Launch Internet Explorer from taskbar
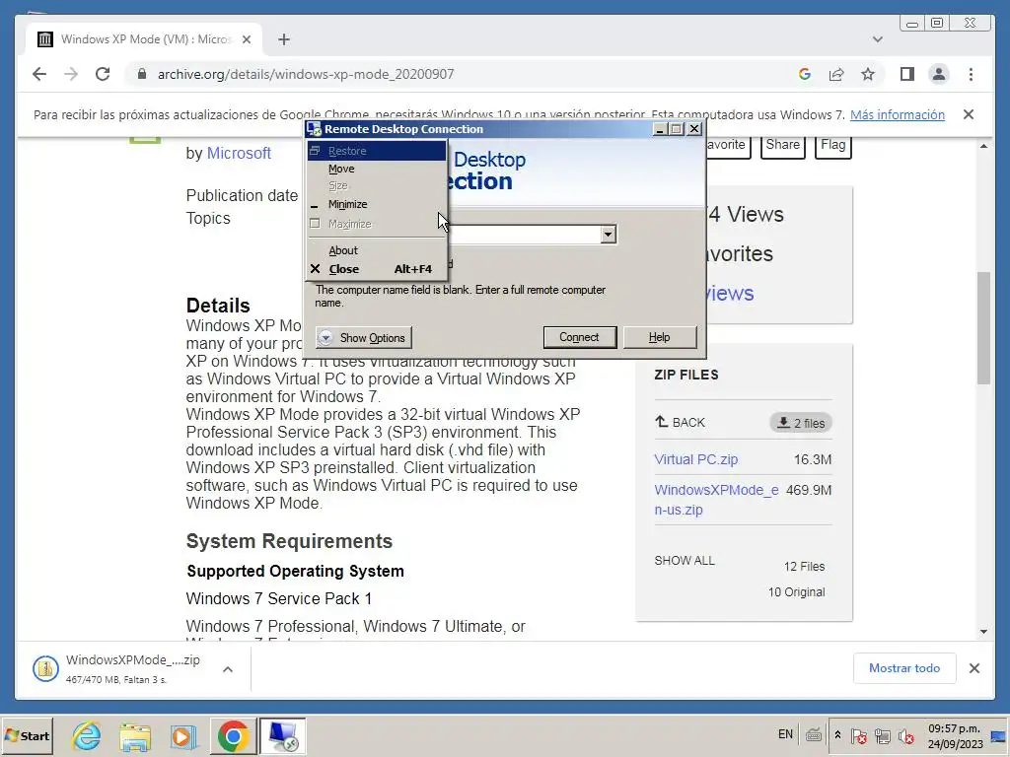 click(x=86, y=735)
